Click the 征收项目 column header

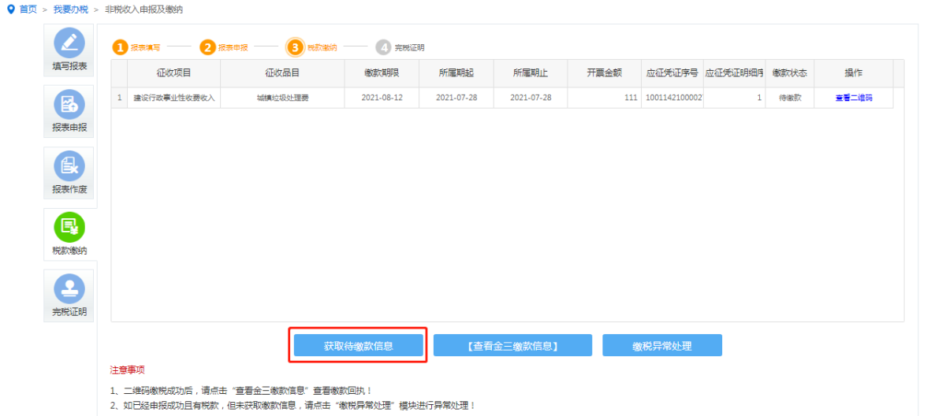coord(173,72)
